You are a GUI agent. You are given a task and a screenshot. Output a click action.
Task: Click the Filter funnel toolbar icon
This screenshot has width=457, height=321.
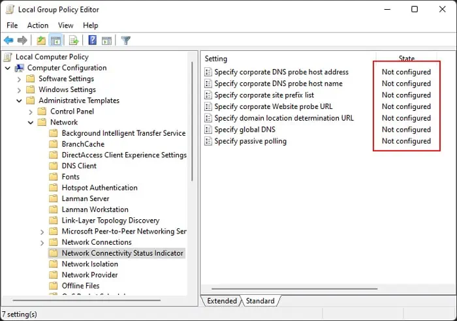click(x=125, y=40)
